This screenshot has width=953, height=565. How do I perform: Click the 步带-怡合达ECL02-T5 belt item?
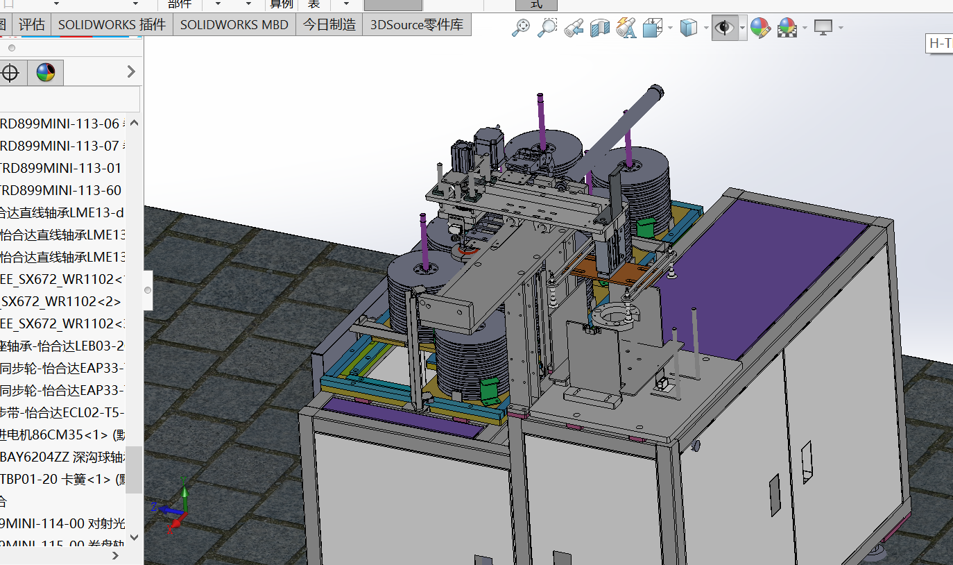click(x=62, y=413)
